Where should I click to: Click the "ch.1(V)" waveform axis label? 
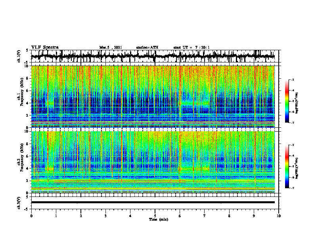point(19,56)
